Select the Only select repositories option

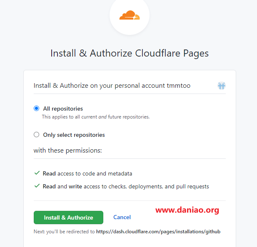(x=36, y=135)
